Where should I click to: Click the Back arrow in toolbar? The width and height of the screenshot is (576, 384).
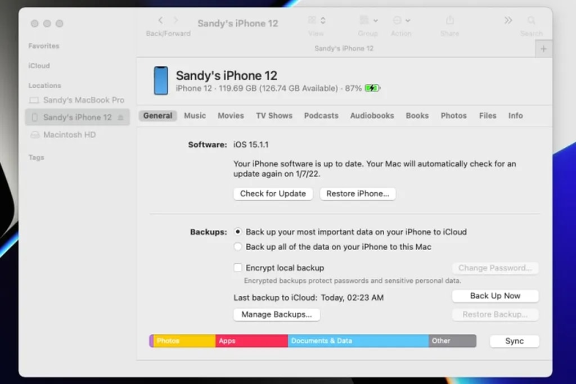(160, 21)
